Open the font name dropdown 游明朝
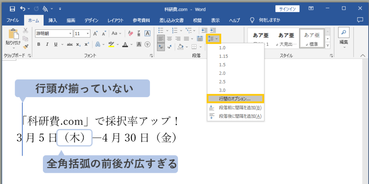 [54, 33]
